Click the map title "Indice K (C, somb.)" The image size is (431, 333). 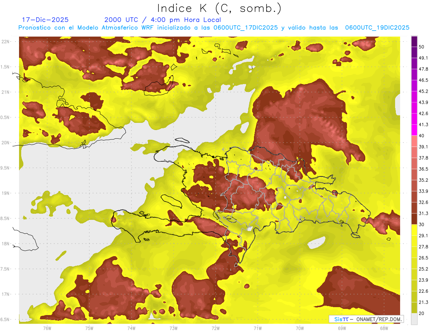(x=219, y=9)
